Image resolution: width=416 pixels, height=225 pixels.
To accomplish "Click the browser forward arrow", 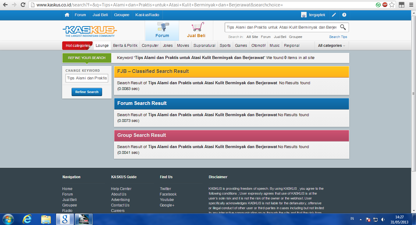I will coord(14,5).
